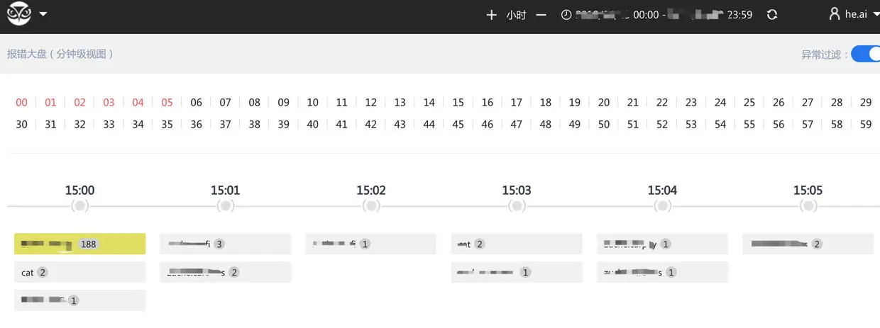Select minute 06
This screenshot has height=328, width=880.
pos(196,103)
